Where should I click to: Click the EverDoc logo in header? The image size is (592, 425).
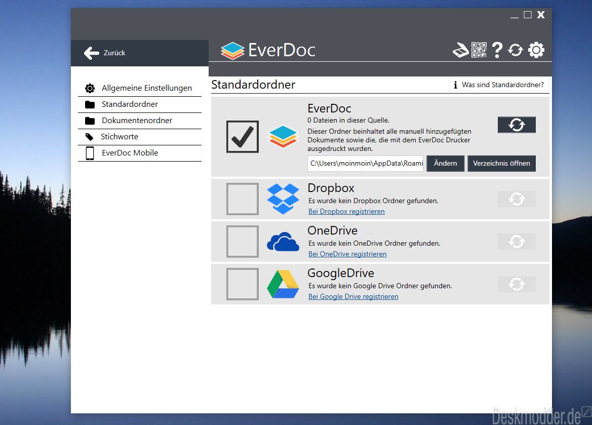click(x=268, y=50)
